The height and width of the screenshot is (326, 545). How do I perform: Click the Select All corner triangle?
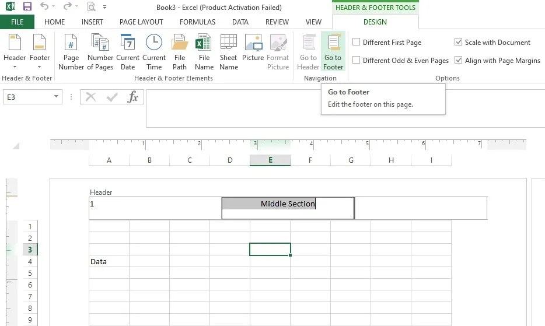[16, 146]
